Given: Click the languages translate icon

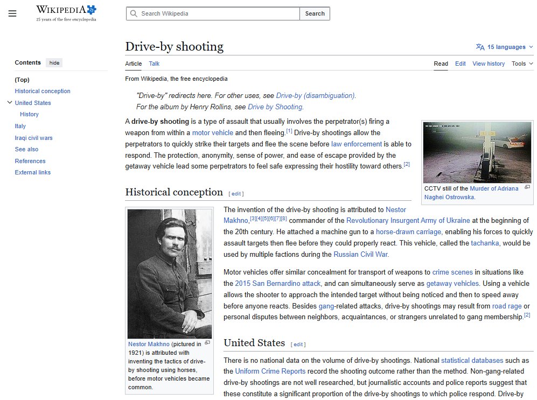Looking at the screenshot, I should point(480,47).
